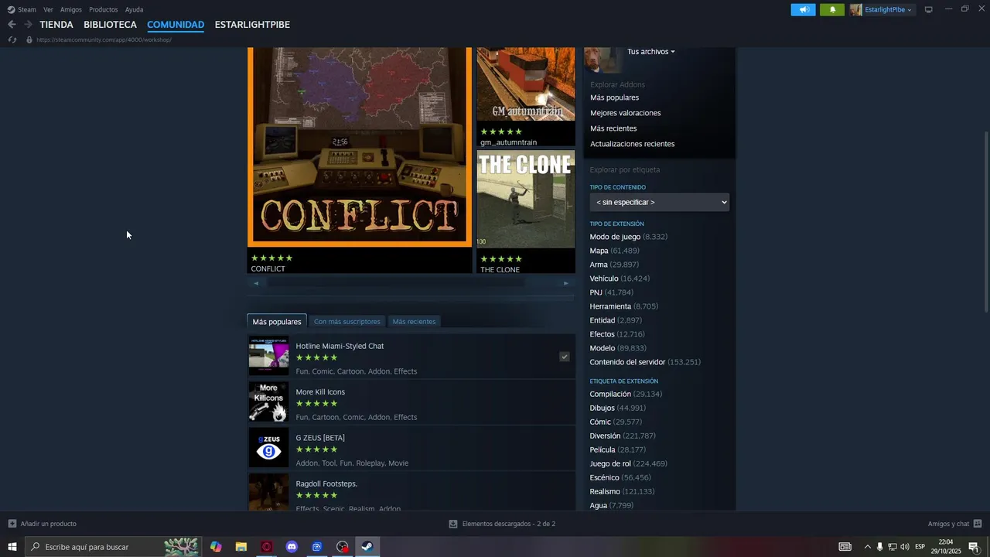
Task: Switch to the Más recientes tab
Action: click(x=414, y=321)
